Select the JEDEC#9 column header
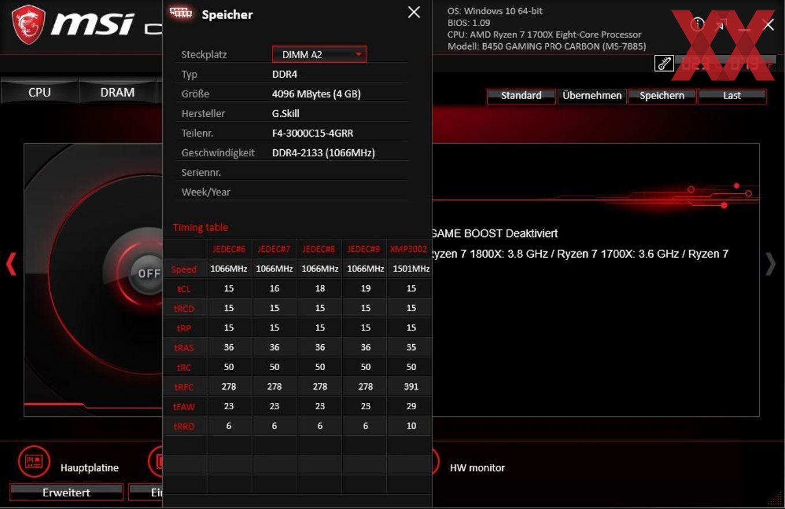Image resolution: width=785 pixels, height=509 pixels. pos(365,249)
